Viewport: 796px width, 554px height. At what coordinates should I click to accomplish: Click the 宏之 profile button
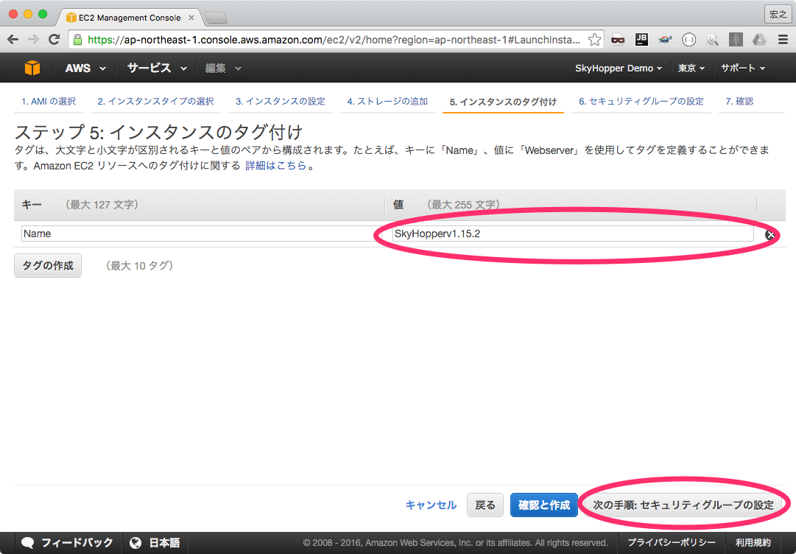click(778, 14)
